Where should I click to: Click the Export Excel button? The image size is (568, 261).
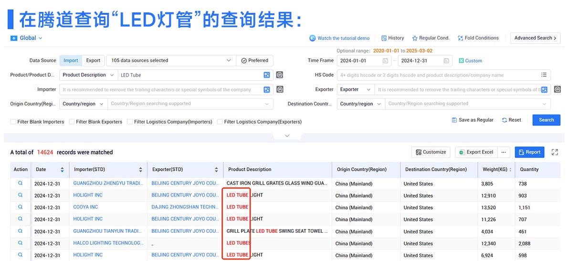point(476,152)
